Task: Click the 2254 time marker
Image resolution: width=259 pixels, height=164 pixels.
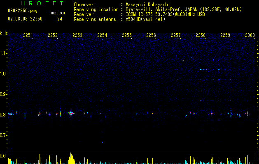Action: (x=102, y=35)
